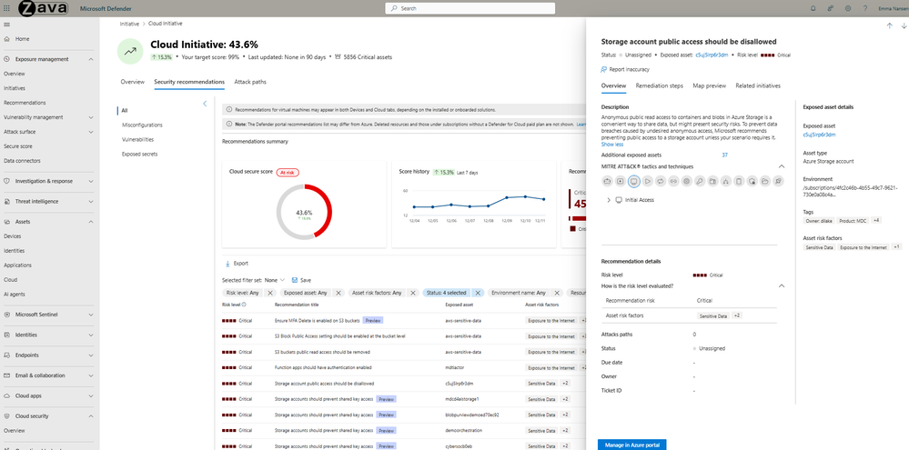909x450 pixels.
Task: Select the looping arrows Persistence tactic icon
Action: (x=661, y=181)
